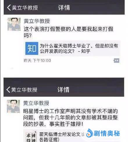Image resolution: width=128 pixels, height=142 pixels.
Task: Tap timestamp 昨天 下午10:00
Action: pyautogui.click(x=37, y=61)
